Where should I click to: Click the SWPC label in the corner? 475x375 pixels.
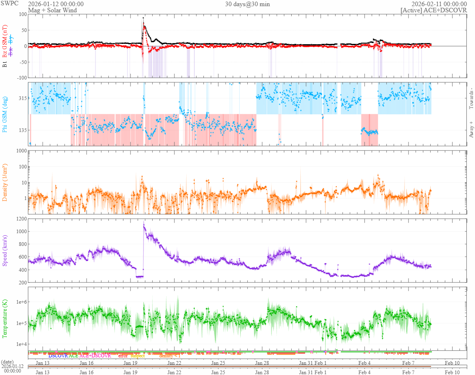click(9, 3)
